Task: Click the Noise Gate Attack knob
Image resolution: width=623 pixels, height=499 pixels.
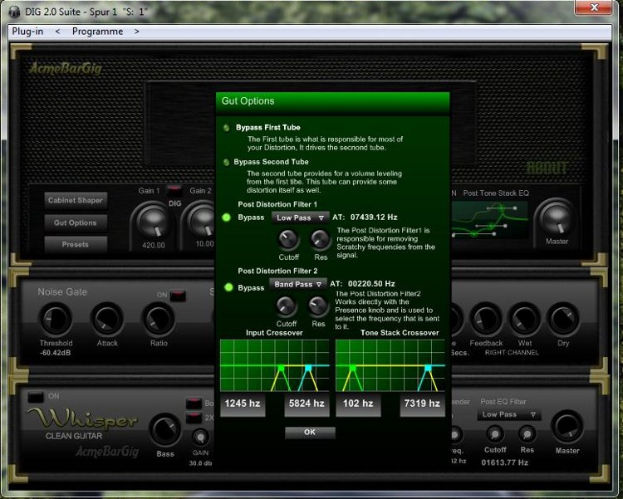Action: (107, 320)
